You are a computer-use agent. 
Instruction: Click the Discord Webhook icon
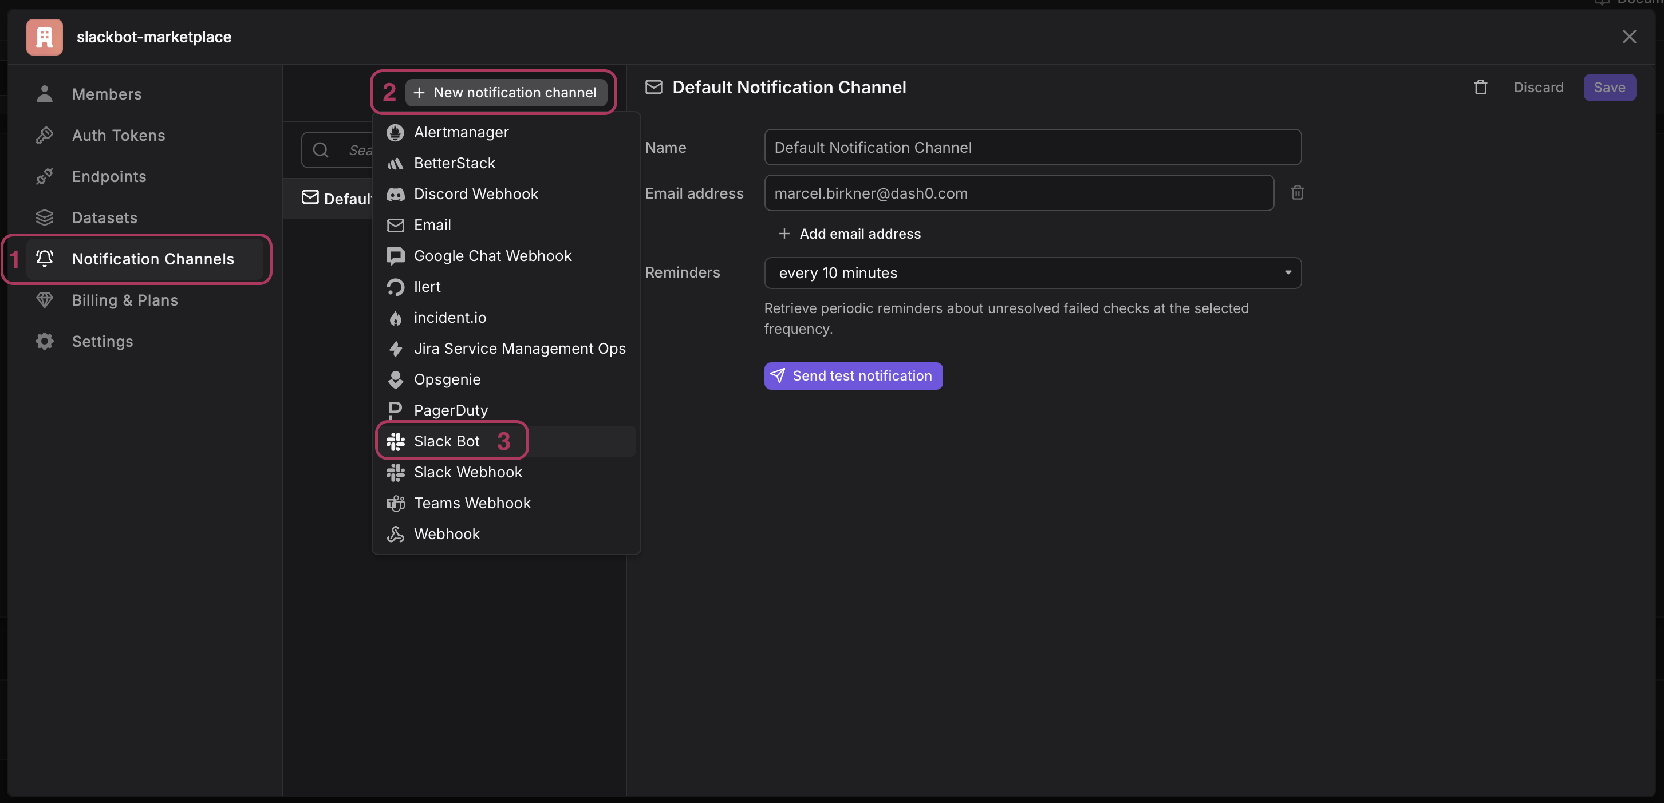coord(395,194)
